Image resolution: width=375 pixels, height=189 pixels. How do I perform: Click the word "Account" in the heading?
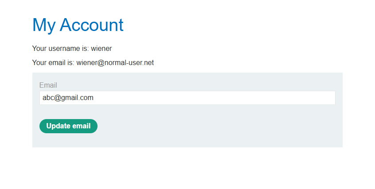point(91,25)
